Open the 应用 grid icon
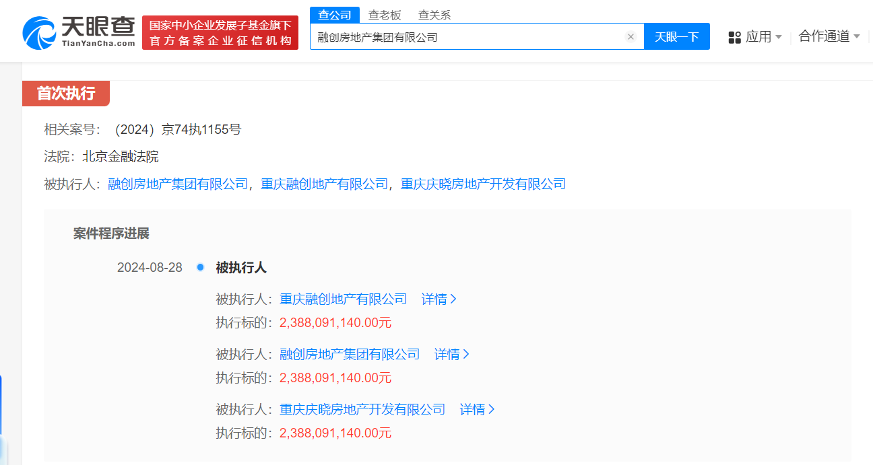873x465 pixels. click(734, 37)
